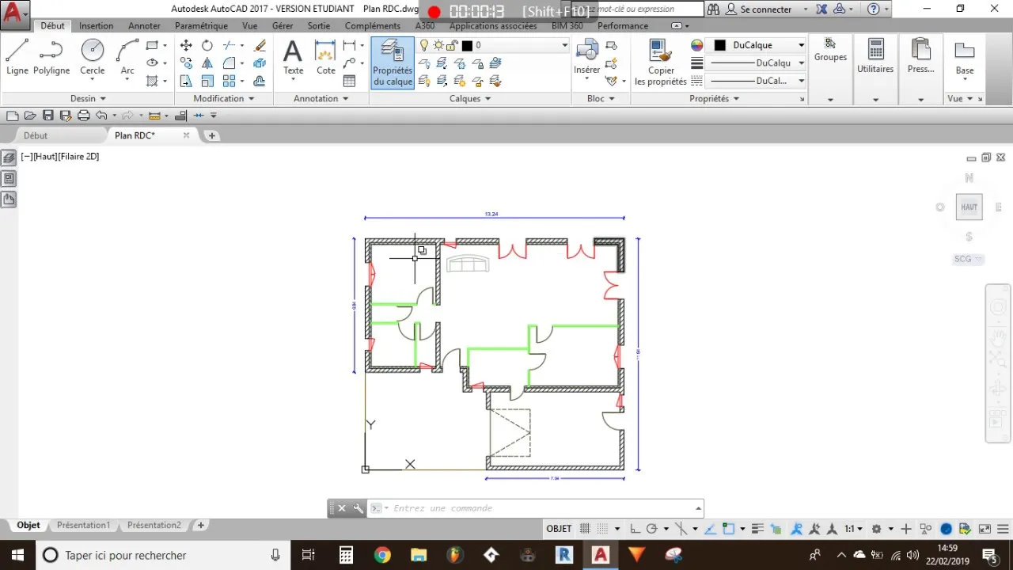Select the Ligne drawing tool
The image size is (1013, 570).
[x=17, y=57]
